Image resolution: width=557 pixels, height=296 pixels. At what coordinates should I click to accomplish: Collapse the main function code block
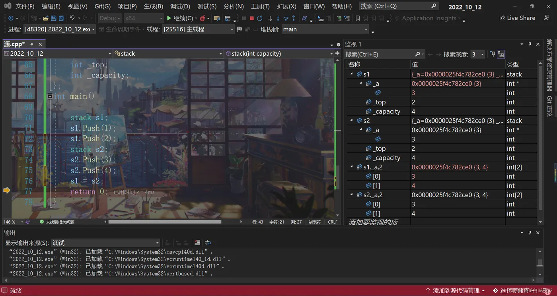coord(50,96)
